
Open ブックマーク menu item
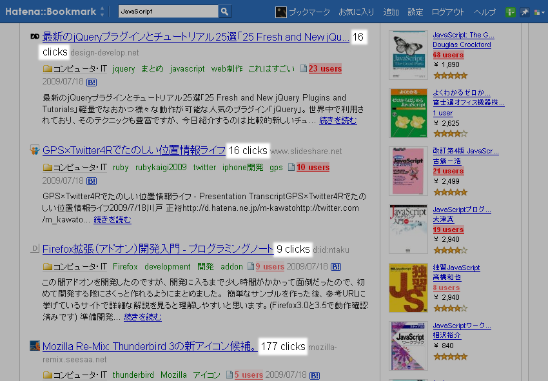pos(309,12)
